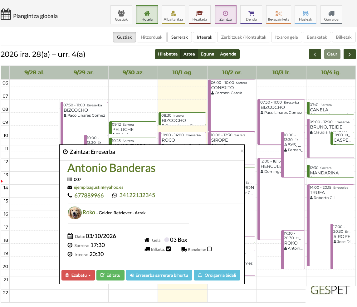Open the Denda shopping cart section
This screenshot has width=357, height=307.
click(251, 15)
